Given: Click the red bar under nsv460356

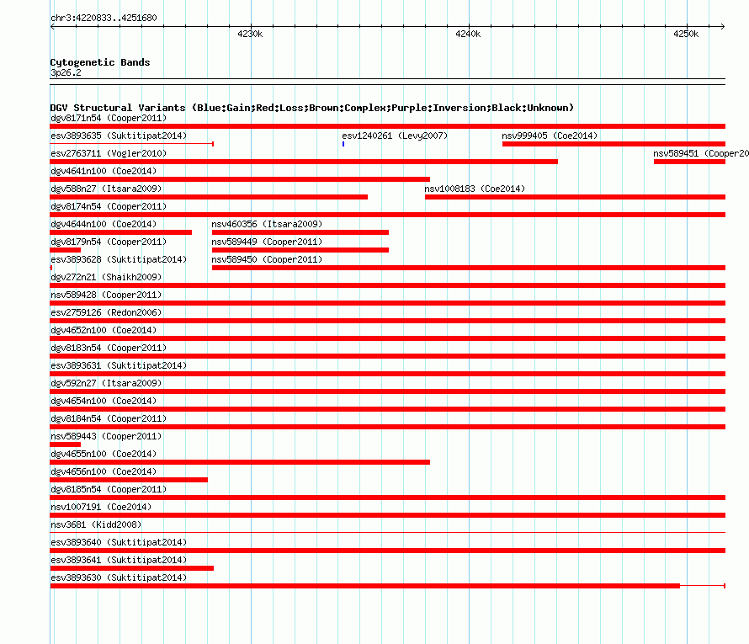Looking at the screenshot, I should pyautogui.click(x=300, y=232).
